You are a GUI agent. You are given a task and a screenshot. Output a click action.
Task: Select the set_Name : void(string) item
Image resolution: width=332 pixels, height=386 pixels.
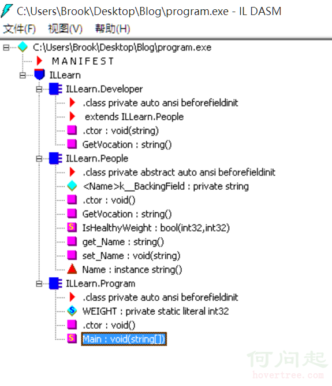point(132,256)
